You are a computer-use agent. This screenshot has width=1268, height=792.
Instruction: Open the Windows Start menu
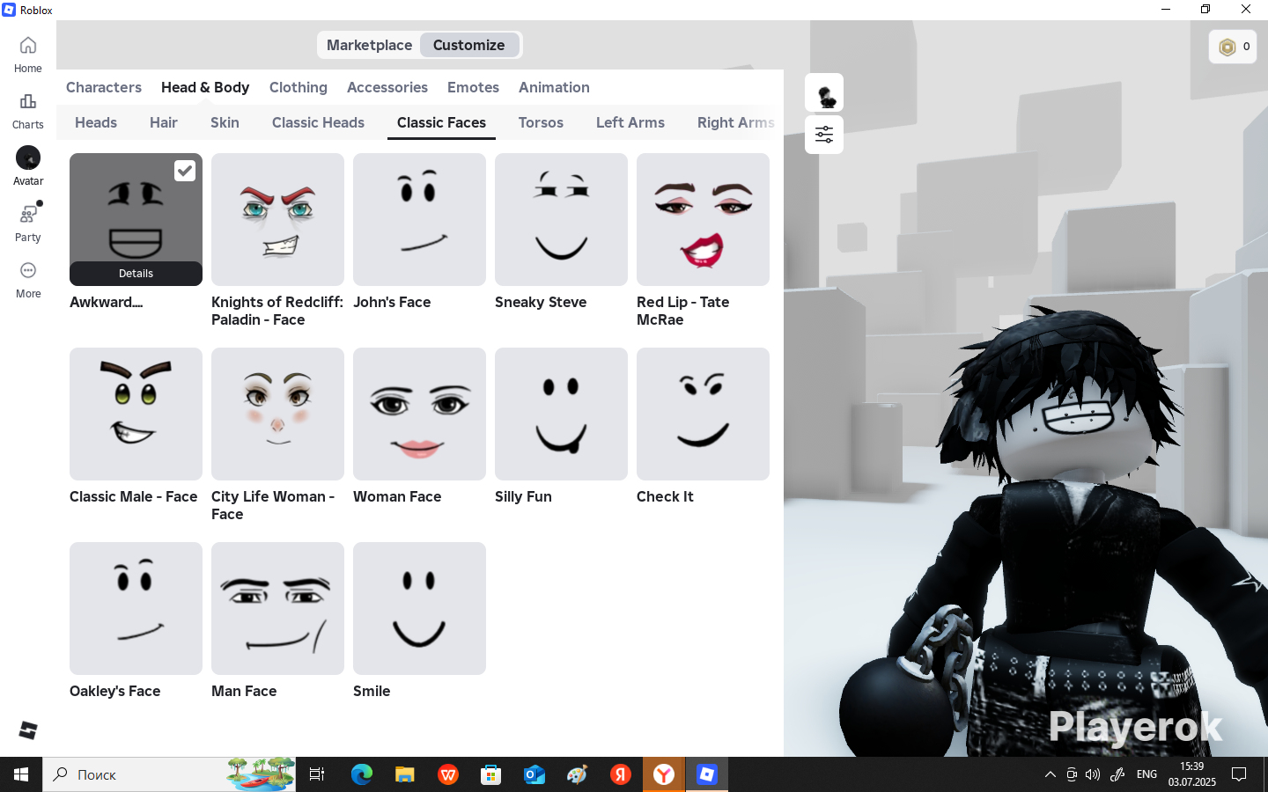[x=21, y=774]
